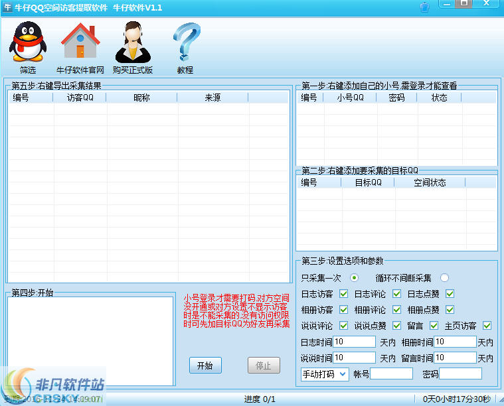
Task: Click 空间状态 column header
Action: 430,182
